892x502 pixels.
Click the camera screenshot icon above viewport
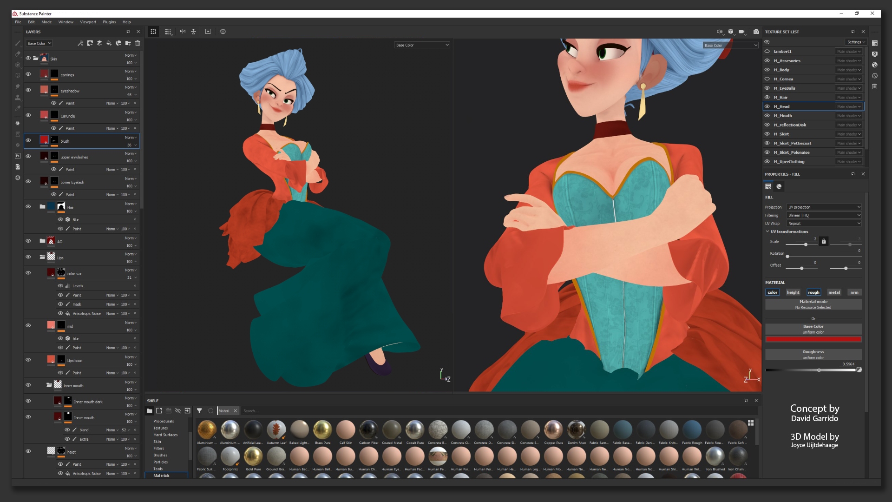coord(756,32)
